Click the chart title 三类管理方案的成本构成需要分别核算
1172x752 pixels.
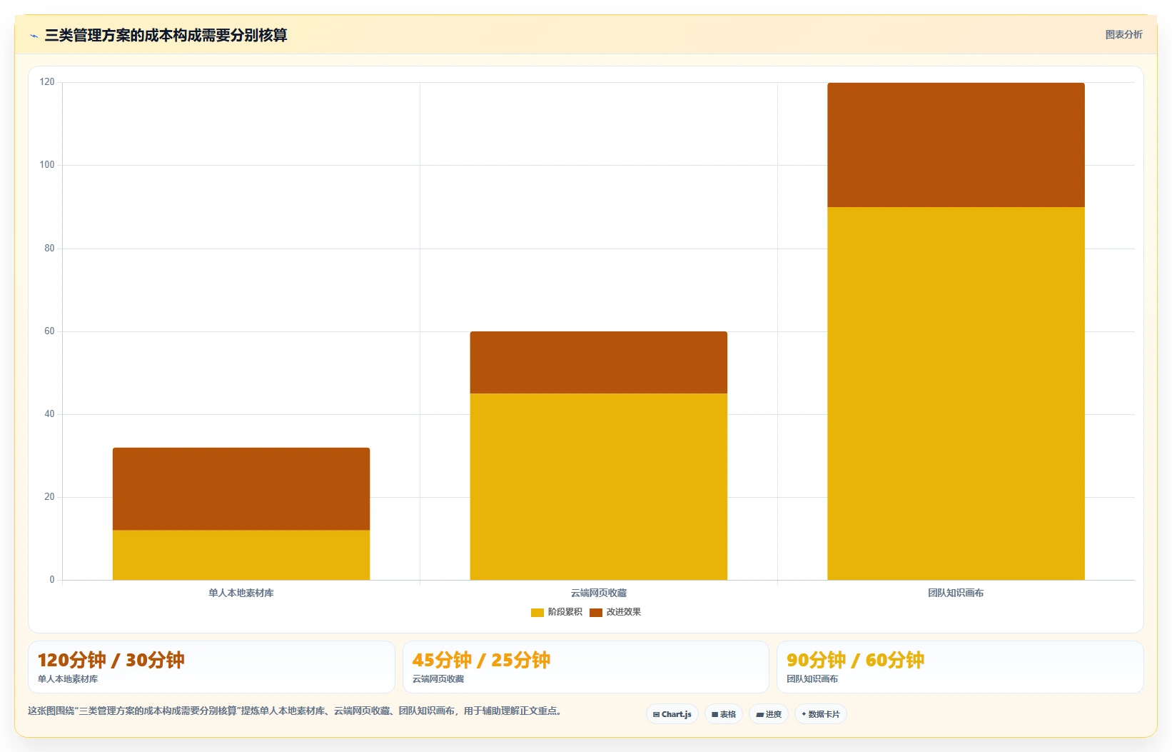click(x=166, y=35)
